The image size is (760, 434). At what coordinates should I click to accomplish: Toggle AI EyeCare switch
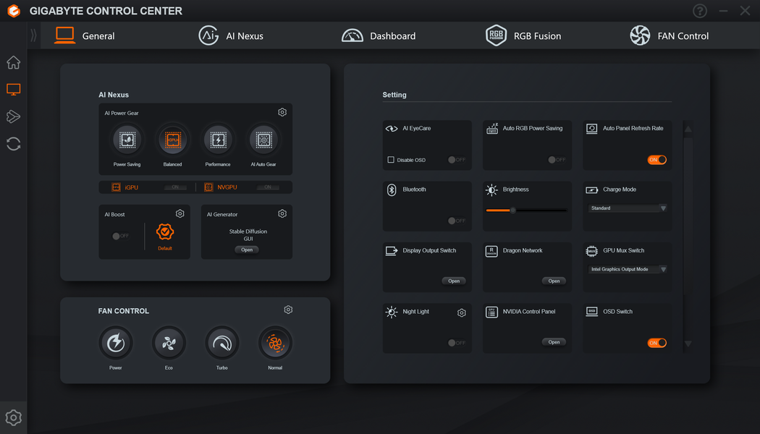pos(457,160)
